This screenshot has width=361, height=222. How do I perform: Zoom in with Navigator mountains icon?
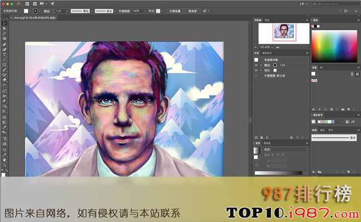tap(278, 47)
